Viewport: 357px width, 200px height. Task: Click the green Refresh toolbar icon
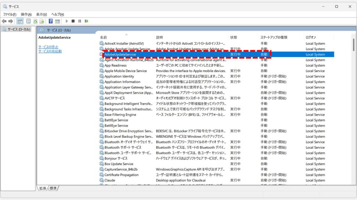coord(35,21)
